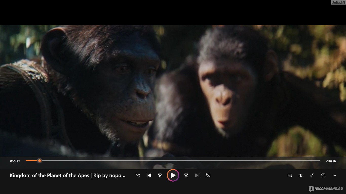Skip back 10 seconds
Viewport: 346px width, 194px height.
tap(160, 175)
